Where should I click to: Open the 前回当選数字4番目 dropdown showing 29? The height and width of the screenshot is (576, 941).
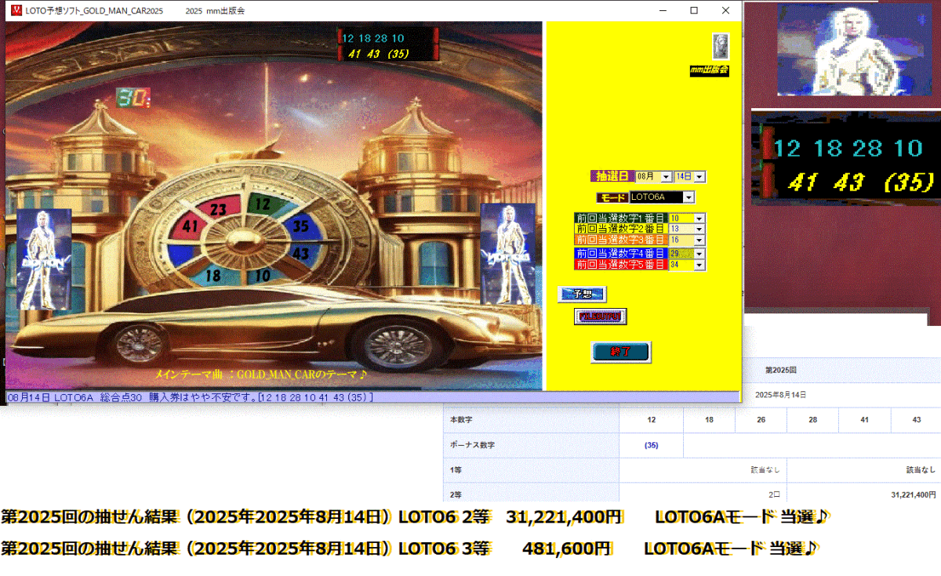tap(699, 254)
